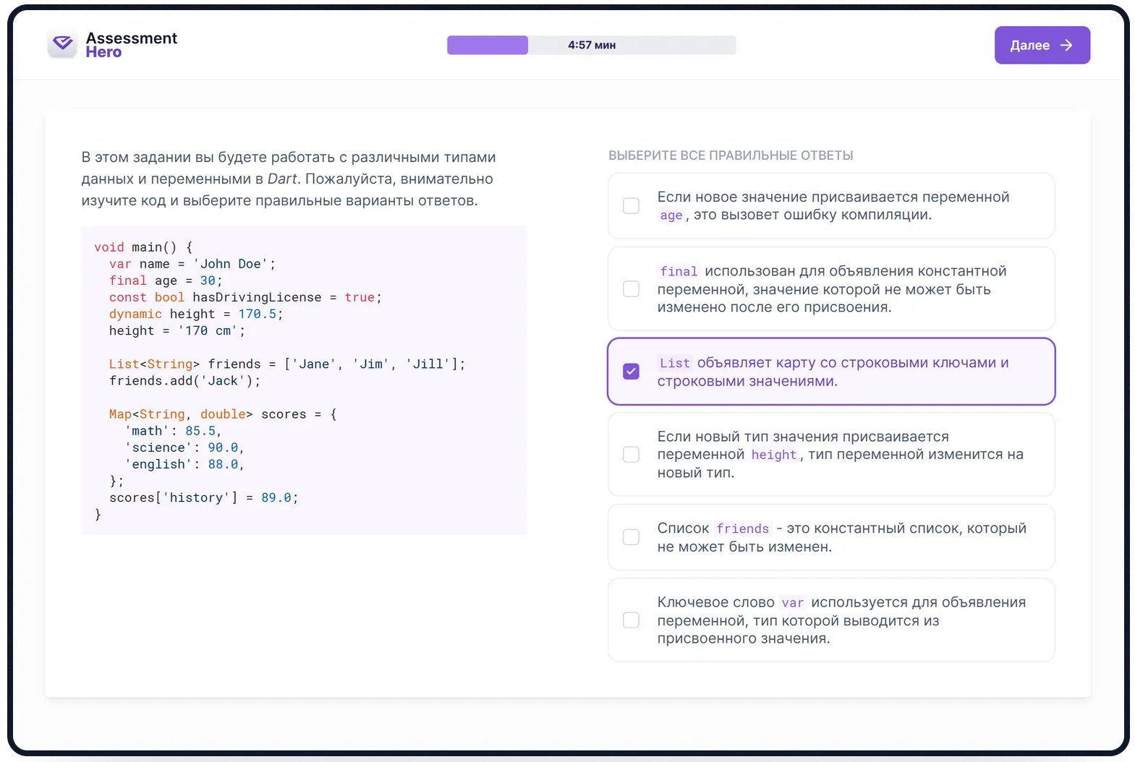Click the Assessment Hero shield logo icon
Image resolution: width=1135 pixels, height=762 pixels.
63,45
